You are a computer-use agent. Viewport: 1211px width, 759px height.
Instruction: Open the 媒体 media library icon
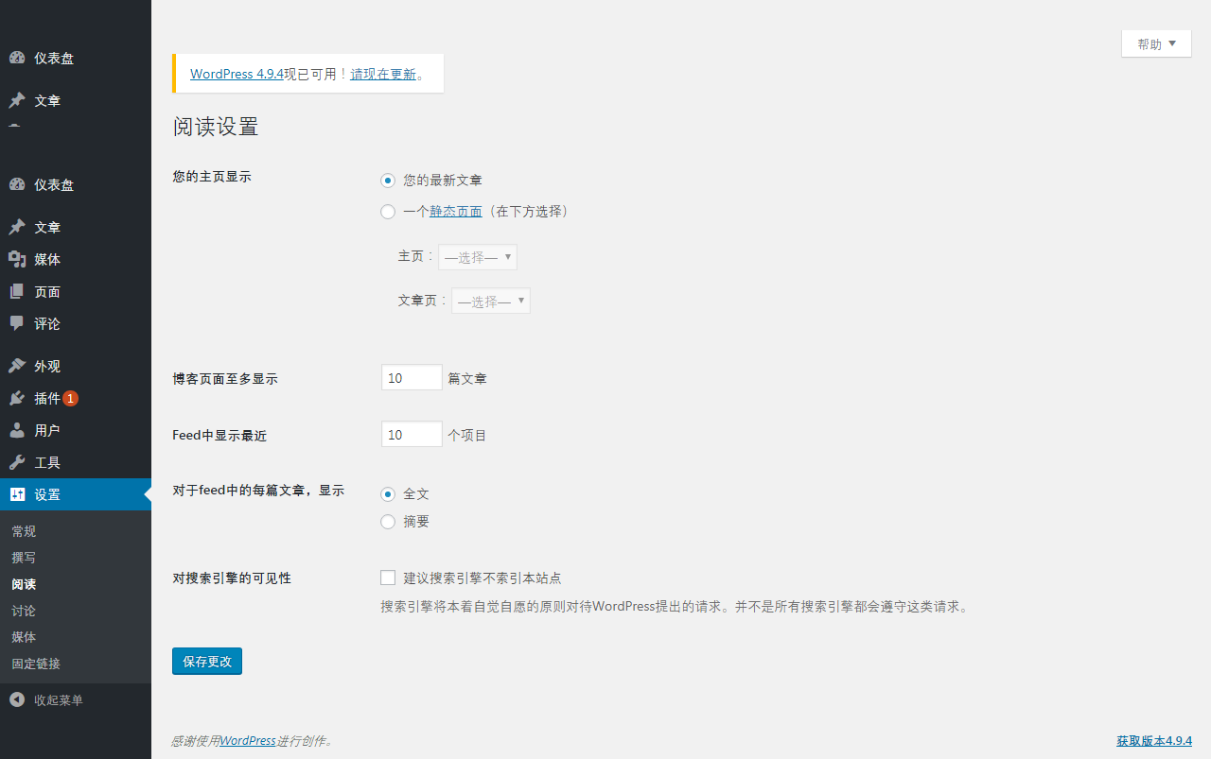(17, 259)
